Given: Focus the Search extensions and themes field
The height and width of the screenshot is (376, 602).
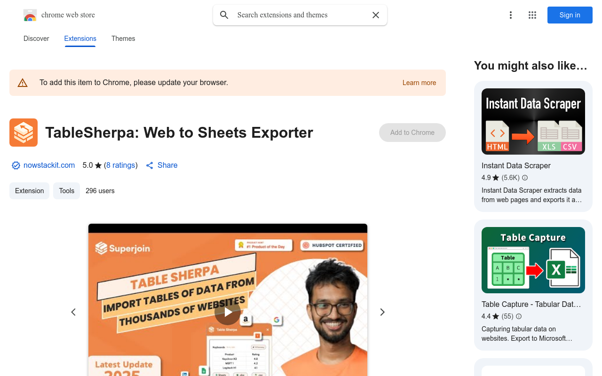Looking at the screenshot, I should pos(300,15).
